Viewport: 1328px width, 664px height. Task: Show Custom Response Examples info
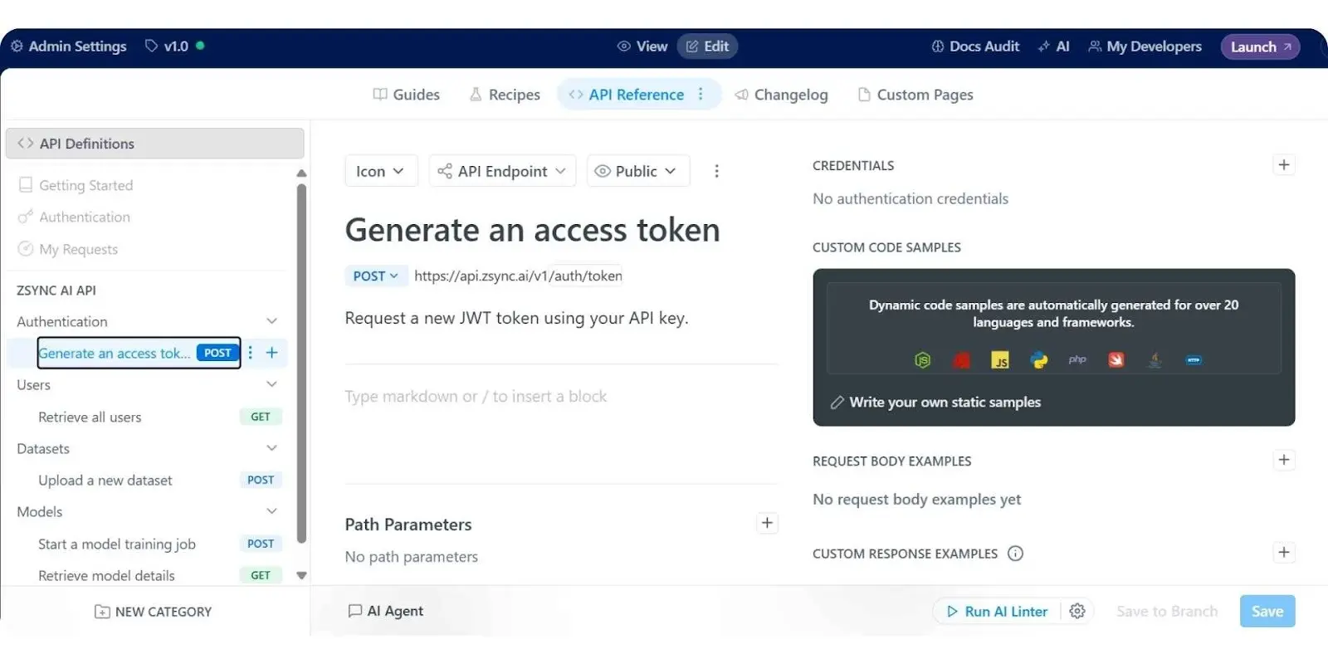1015,554
